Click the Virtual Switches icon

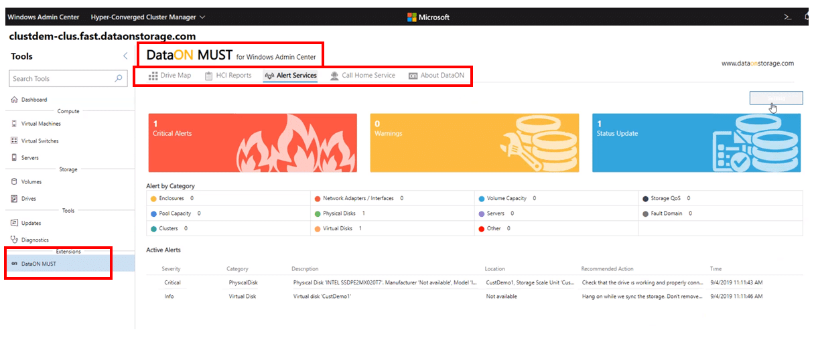tap(14, 141)
